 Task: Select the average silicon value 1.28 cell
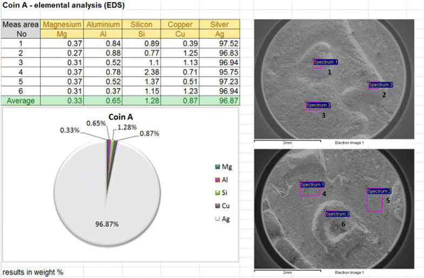click(x=142, y=100)
